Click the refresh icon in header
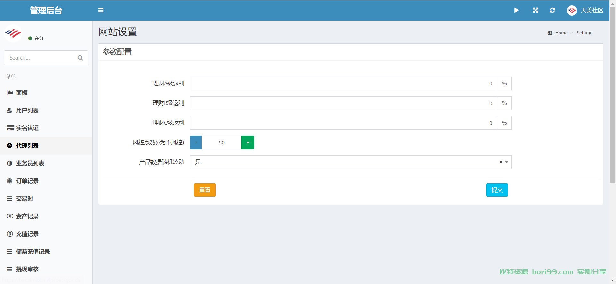 click(552, 10)
